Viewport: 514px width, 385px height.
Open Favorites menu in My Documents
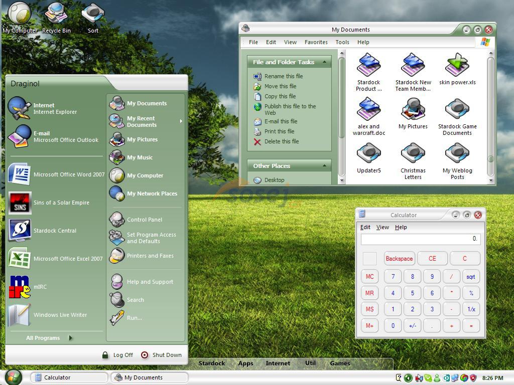pyautogui.click(x=316, y=42)
